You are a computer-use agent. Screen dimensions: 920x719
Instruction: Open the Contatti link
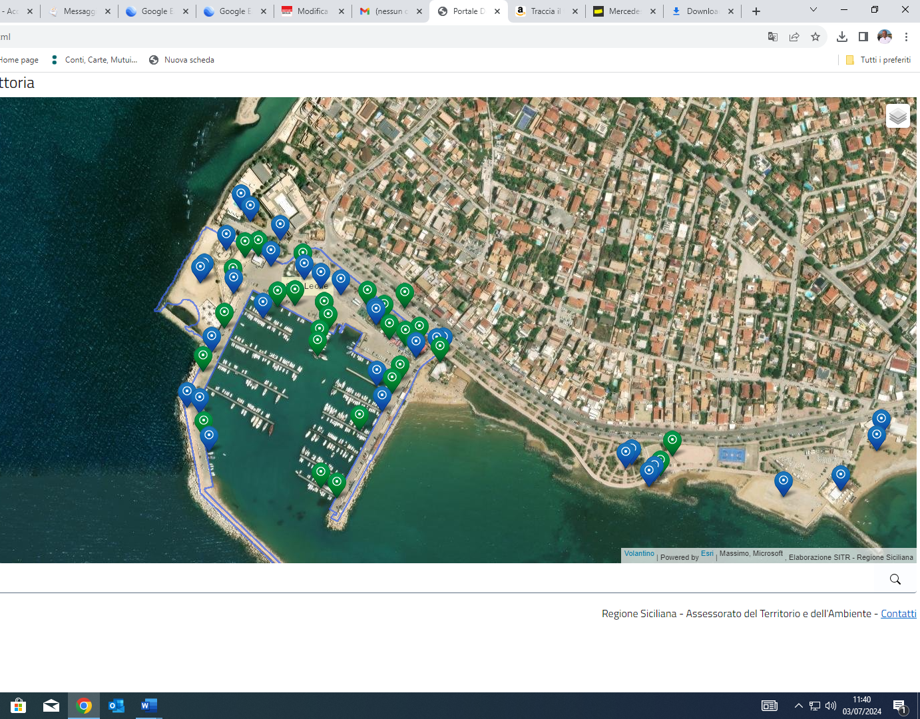898,614
